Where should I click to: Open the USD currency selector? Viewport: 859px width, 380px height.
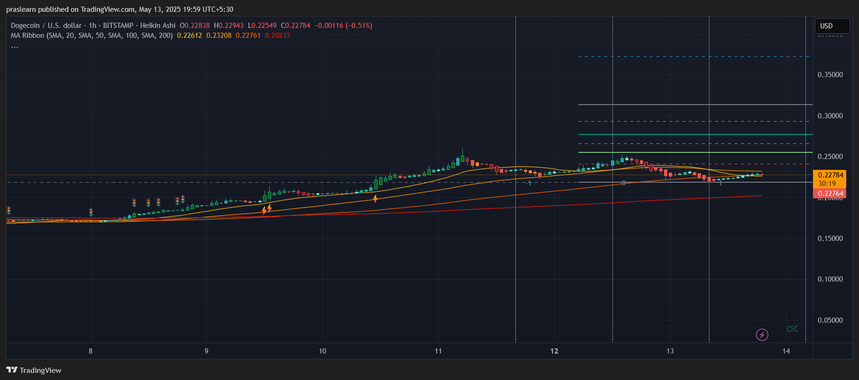tap(832, 26)
